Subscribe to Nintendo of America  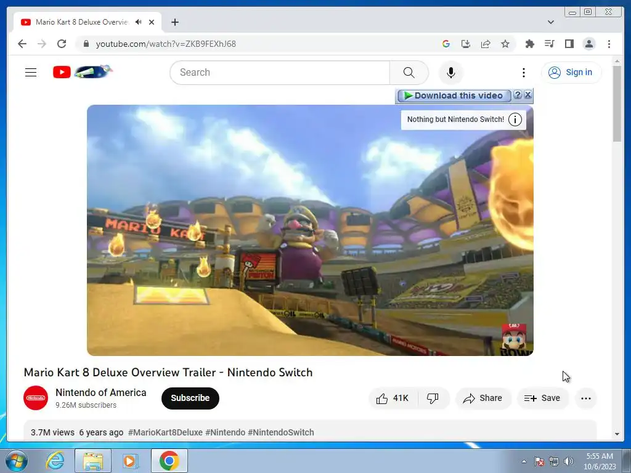190,398
